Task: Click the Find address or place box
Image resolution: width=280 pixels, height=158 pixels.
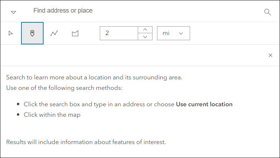Action: tap(141, 11)
